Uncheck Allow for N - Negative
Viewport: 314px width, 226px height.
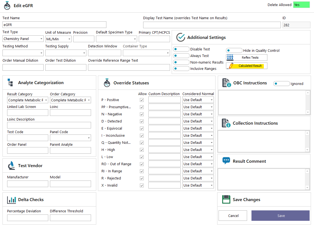142,114
